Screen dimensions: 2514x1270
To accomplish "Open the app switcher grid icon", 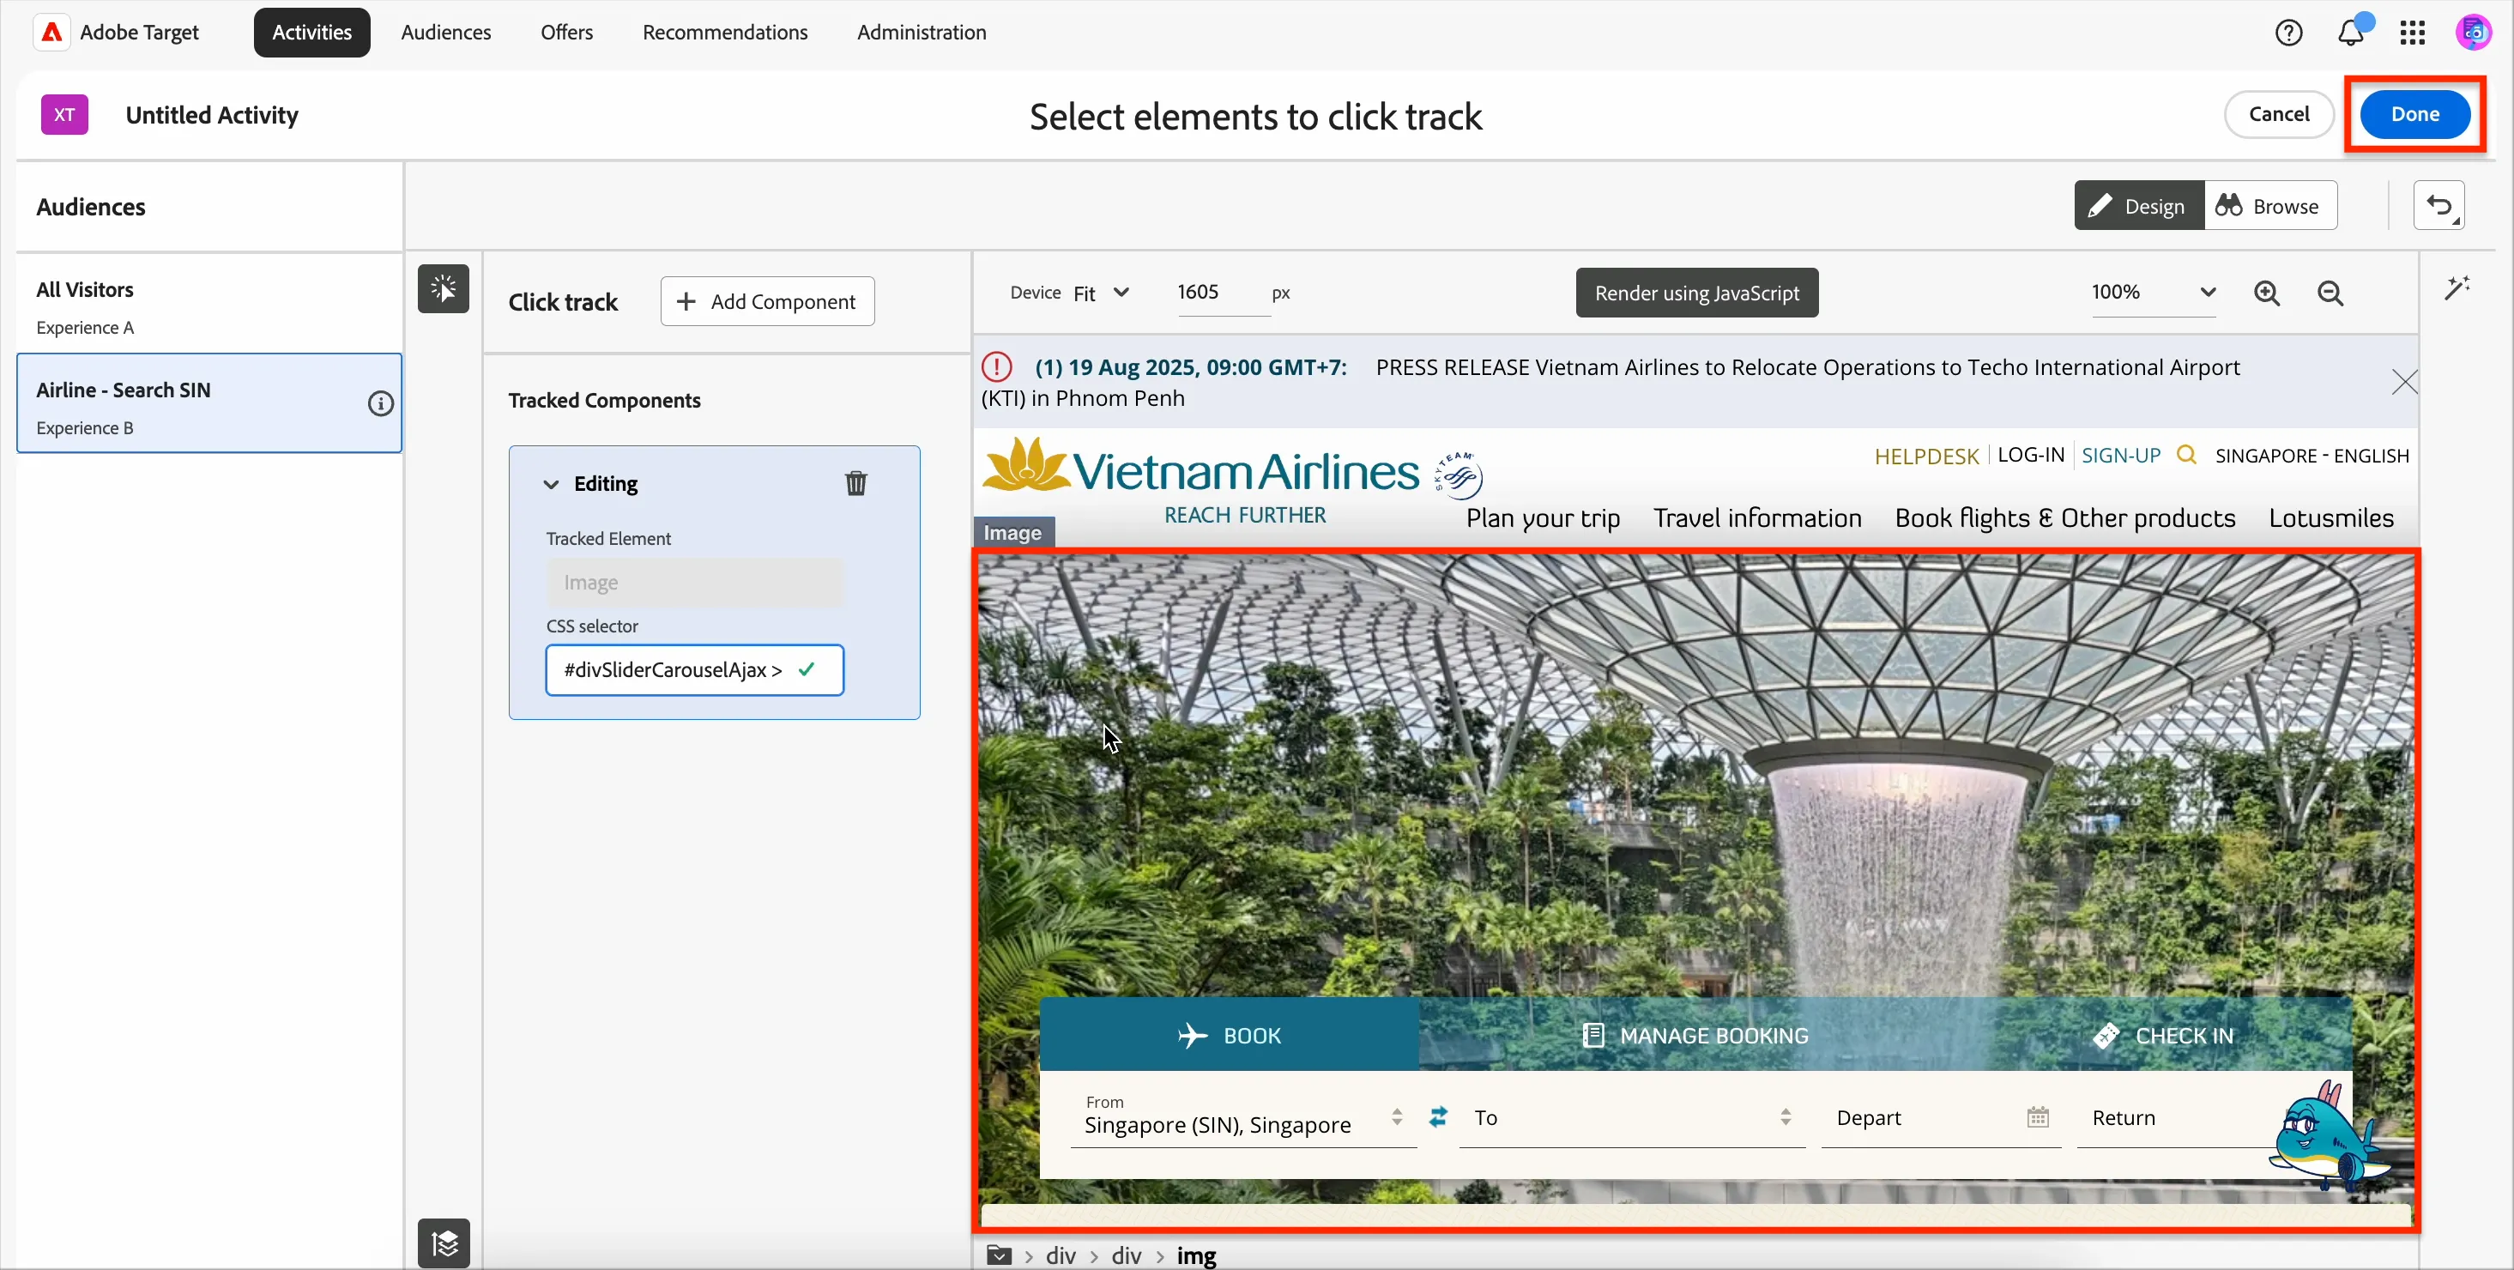I will (x=2413, y=33).
